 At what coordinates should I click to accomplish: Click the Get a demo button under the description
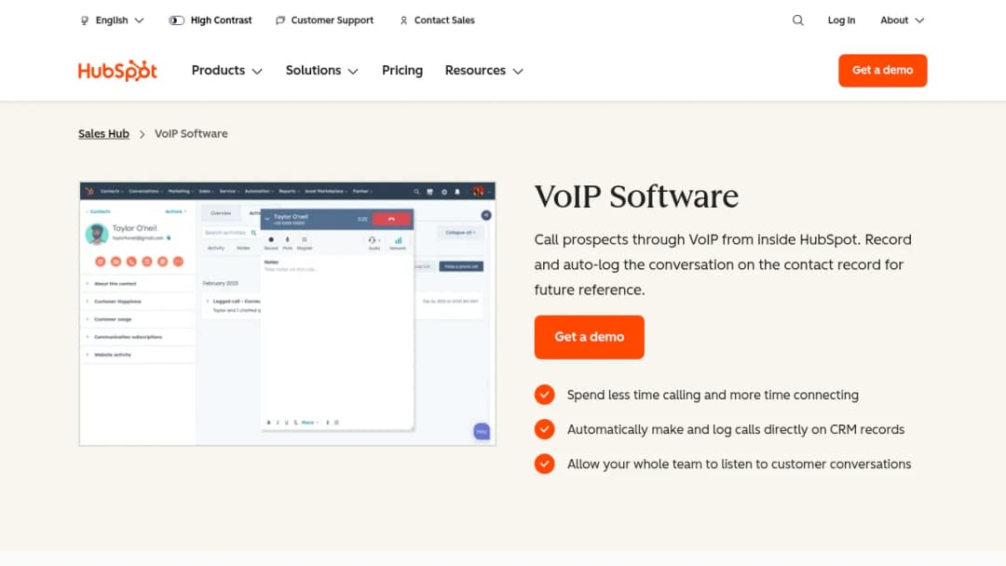click(589, 336)
